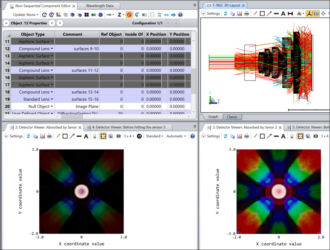Toggle highlighted zoom-fit button in Detector Viewer 2
The width and height of the screenshot is (330, 250).
click(x=103, y=136)
